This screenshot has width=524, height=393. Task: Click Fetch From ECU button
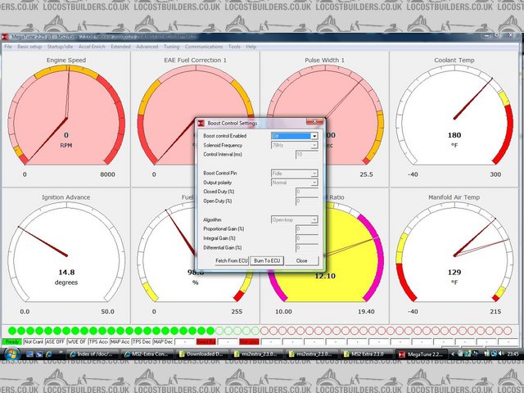pyautogui.click(x=231, y=260)
